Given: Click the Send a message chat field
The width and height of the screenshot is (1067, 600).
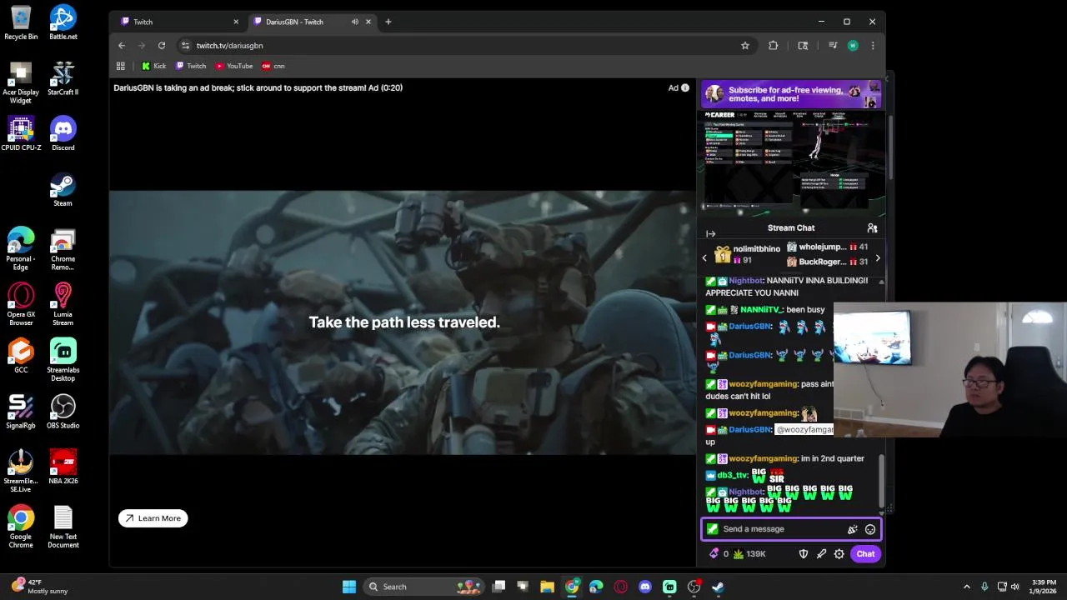Looking at the screenshot, I should click(x=779, y=529).
